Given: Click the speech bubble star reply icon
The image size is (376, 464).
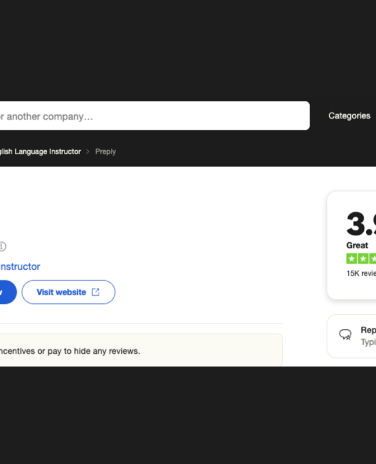Looking at the screenshot, I should point(345,335).
